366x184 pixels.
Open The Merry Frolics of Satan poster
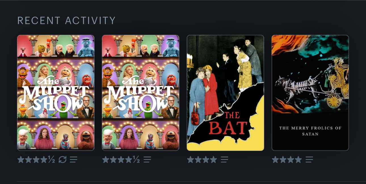[310, 93]
